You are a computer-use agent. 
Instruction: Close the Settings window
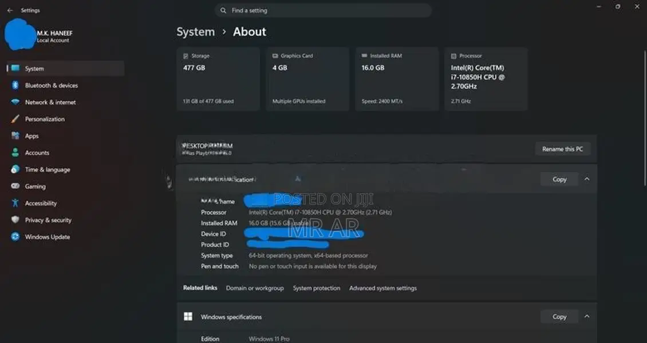(637, 7)
